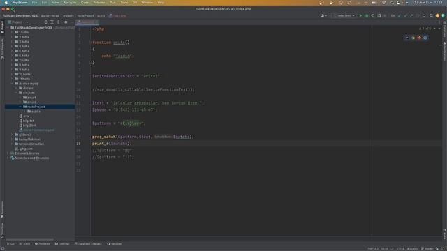Open the user account icon in toolbar
447x251 pixels.
(x=323, y=15)
